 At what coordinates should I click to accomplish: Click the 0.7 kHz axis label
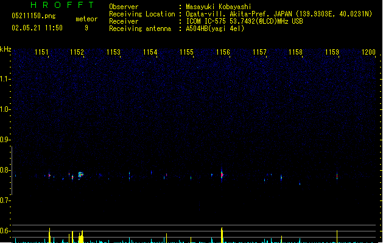(4, 200)
